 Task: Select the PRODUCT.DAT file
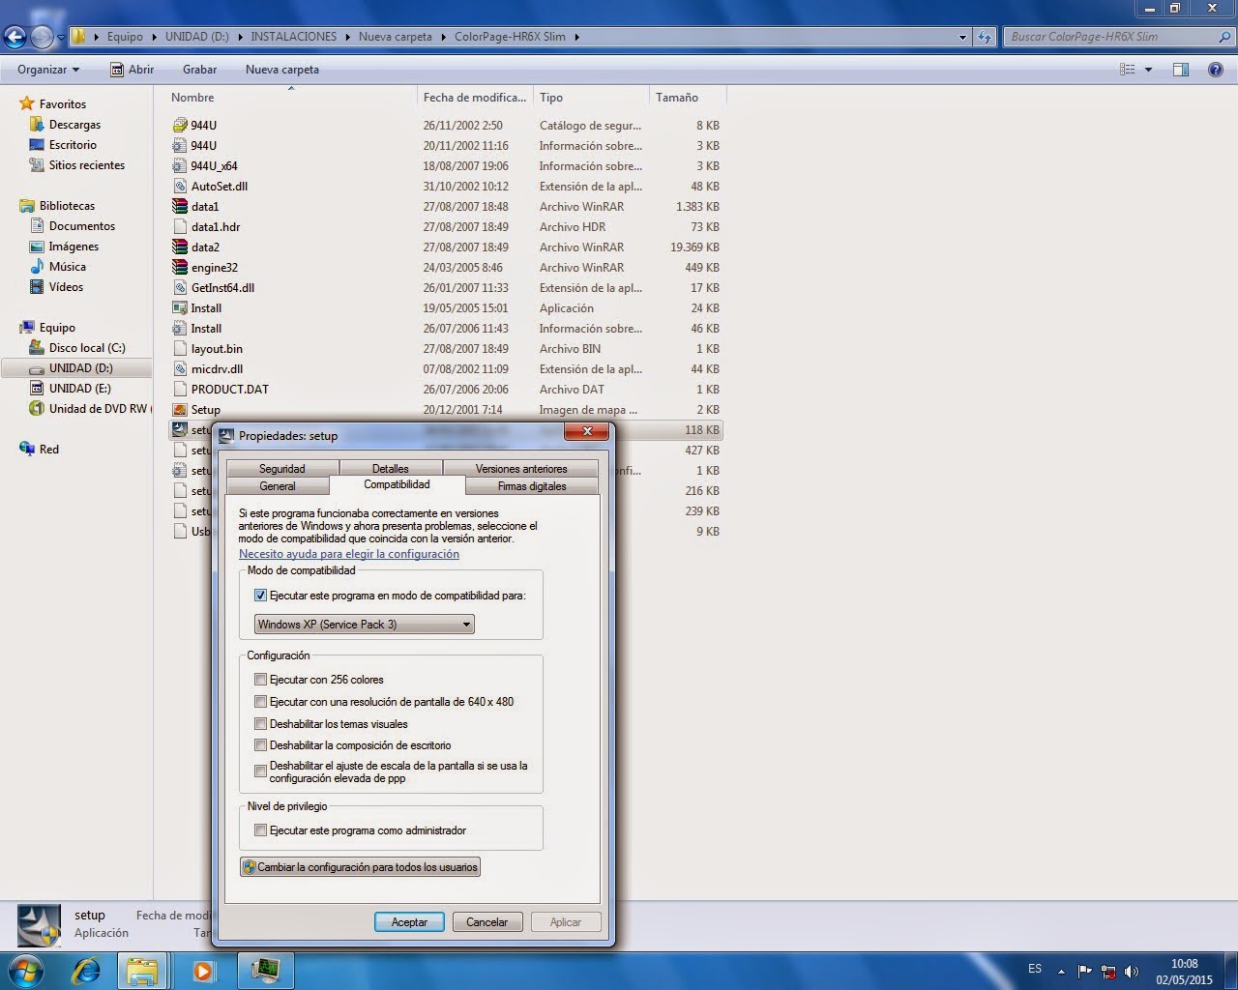(x=230, y=389)
